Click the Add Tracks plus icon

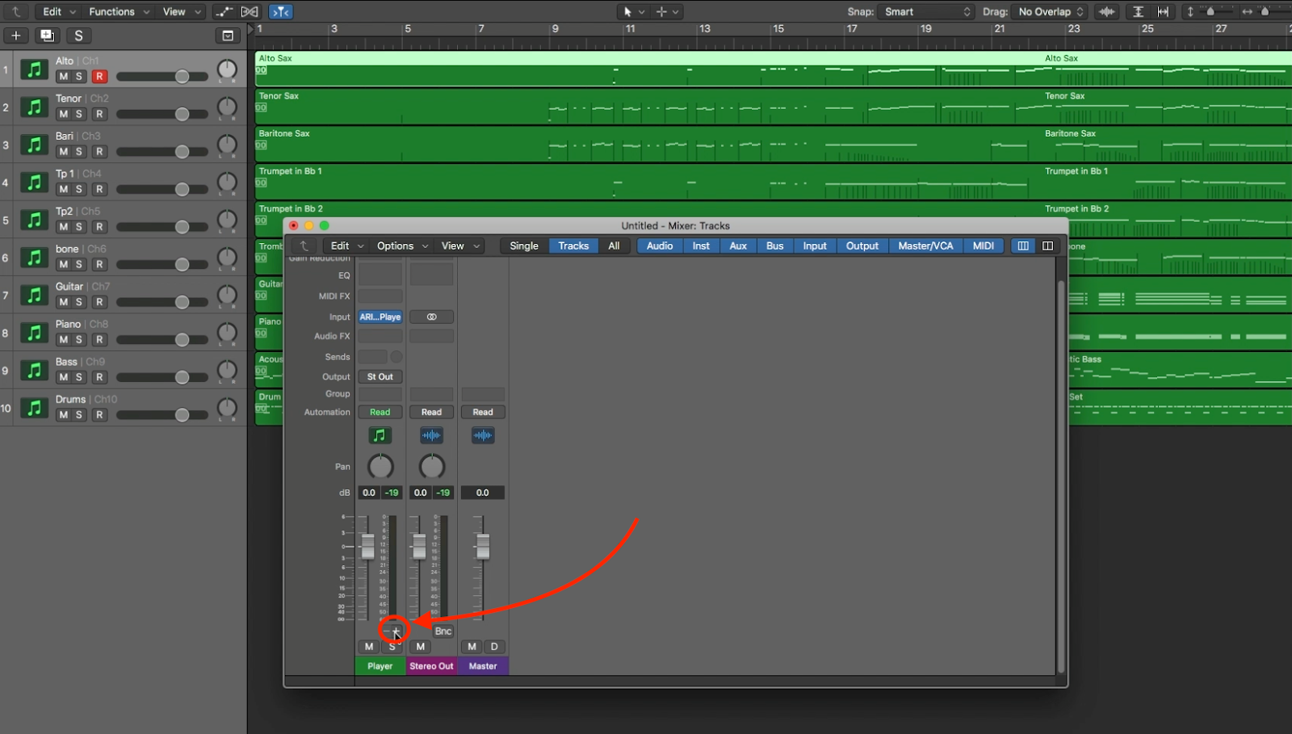15,36
